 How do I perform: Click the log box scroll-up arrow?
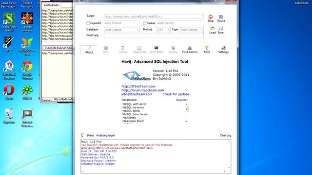coord(229,142)
